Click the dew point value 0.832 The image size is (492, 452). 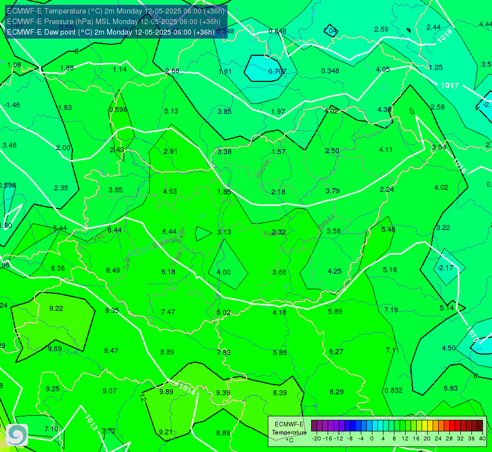click(393, 391)
